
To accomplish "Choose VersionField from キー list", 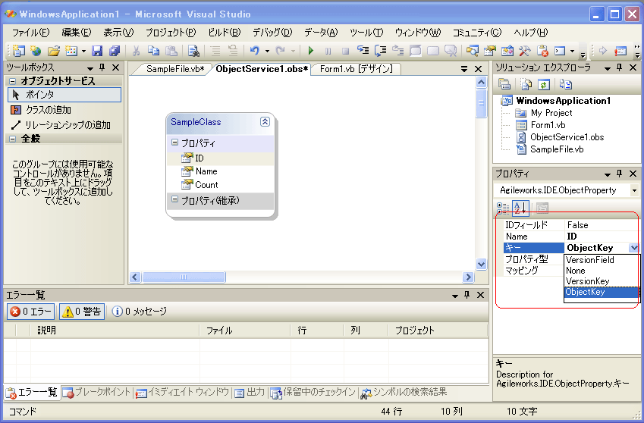I will click(602, 260).
